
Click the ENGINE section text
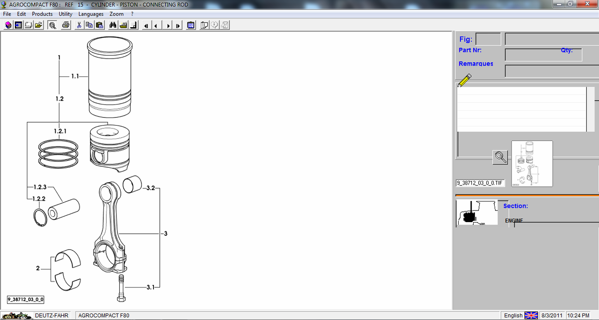point(514,220)
